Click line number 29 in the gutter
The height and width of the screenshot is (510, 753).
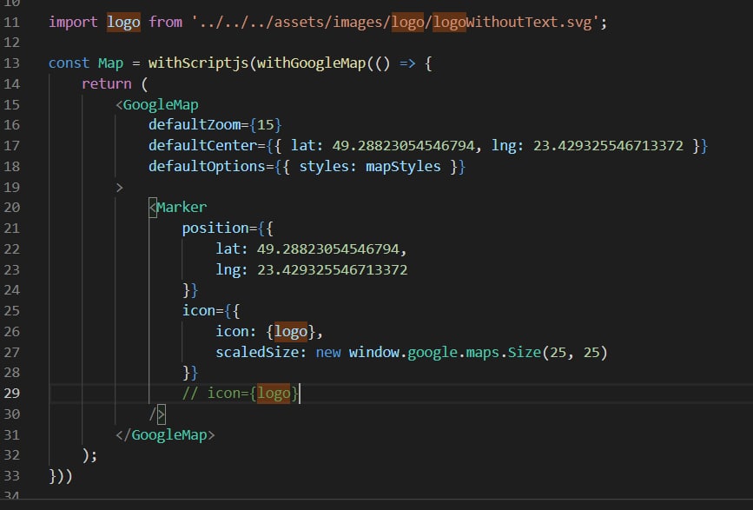[x=11, y=394]
